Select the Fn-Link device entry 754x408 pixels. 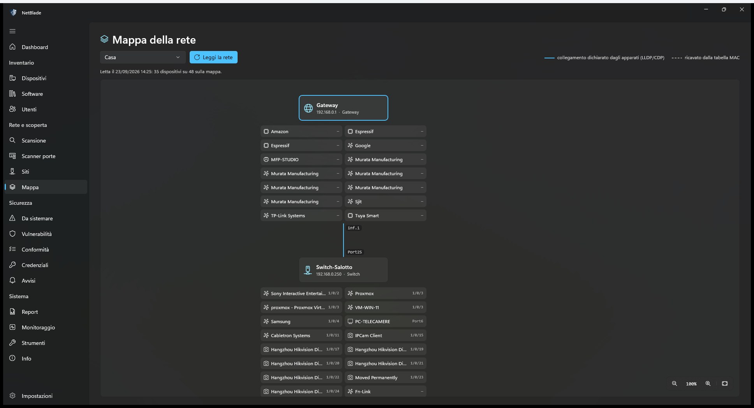(386, 391)
